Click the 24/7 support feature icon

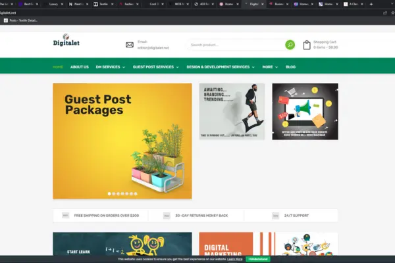(276, 216)
